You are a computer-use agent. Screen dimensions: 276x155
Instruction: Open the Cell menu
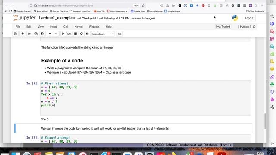click(x=66, y=27)
